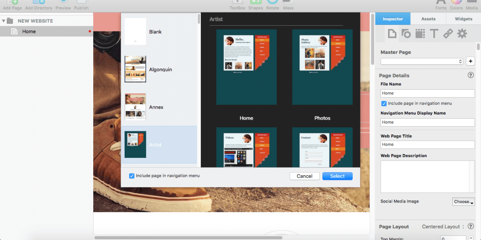Switch to the Assets tab
The image size is (481, 240).
[428, 19]
